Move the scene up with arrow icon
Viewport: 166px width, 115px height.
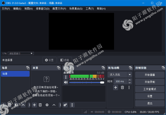coord(23,105)
